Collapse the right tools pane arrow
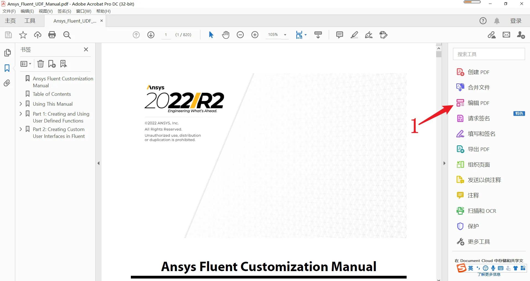 [x=444, y=163]
